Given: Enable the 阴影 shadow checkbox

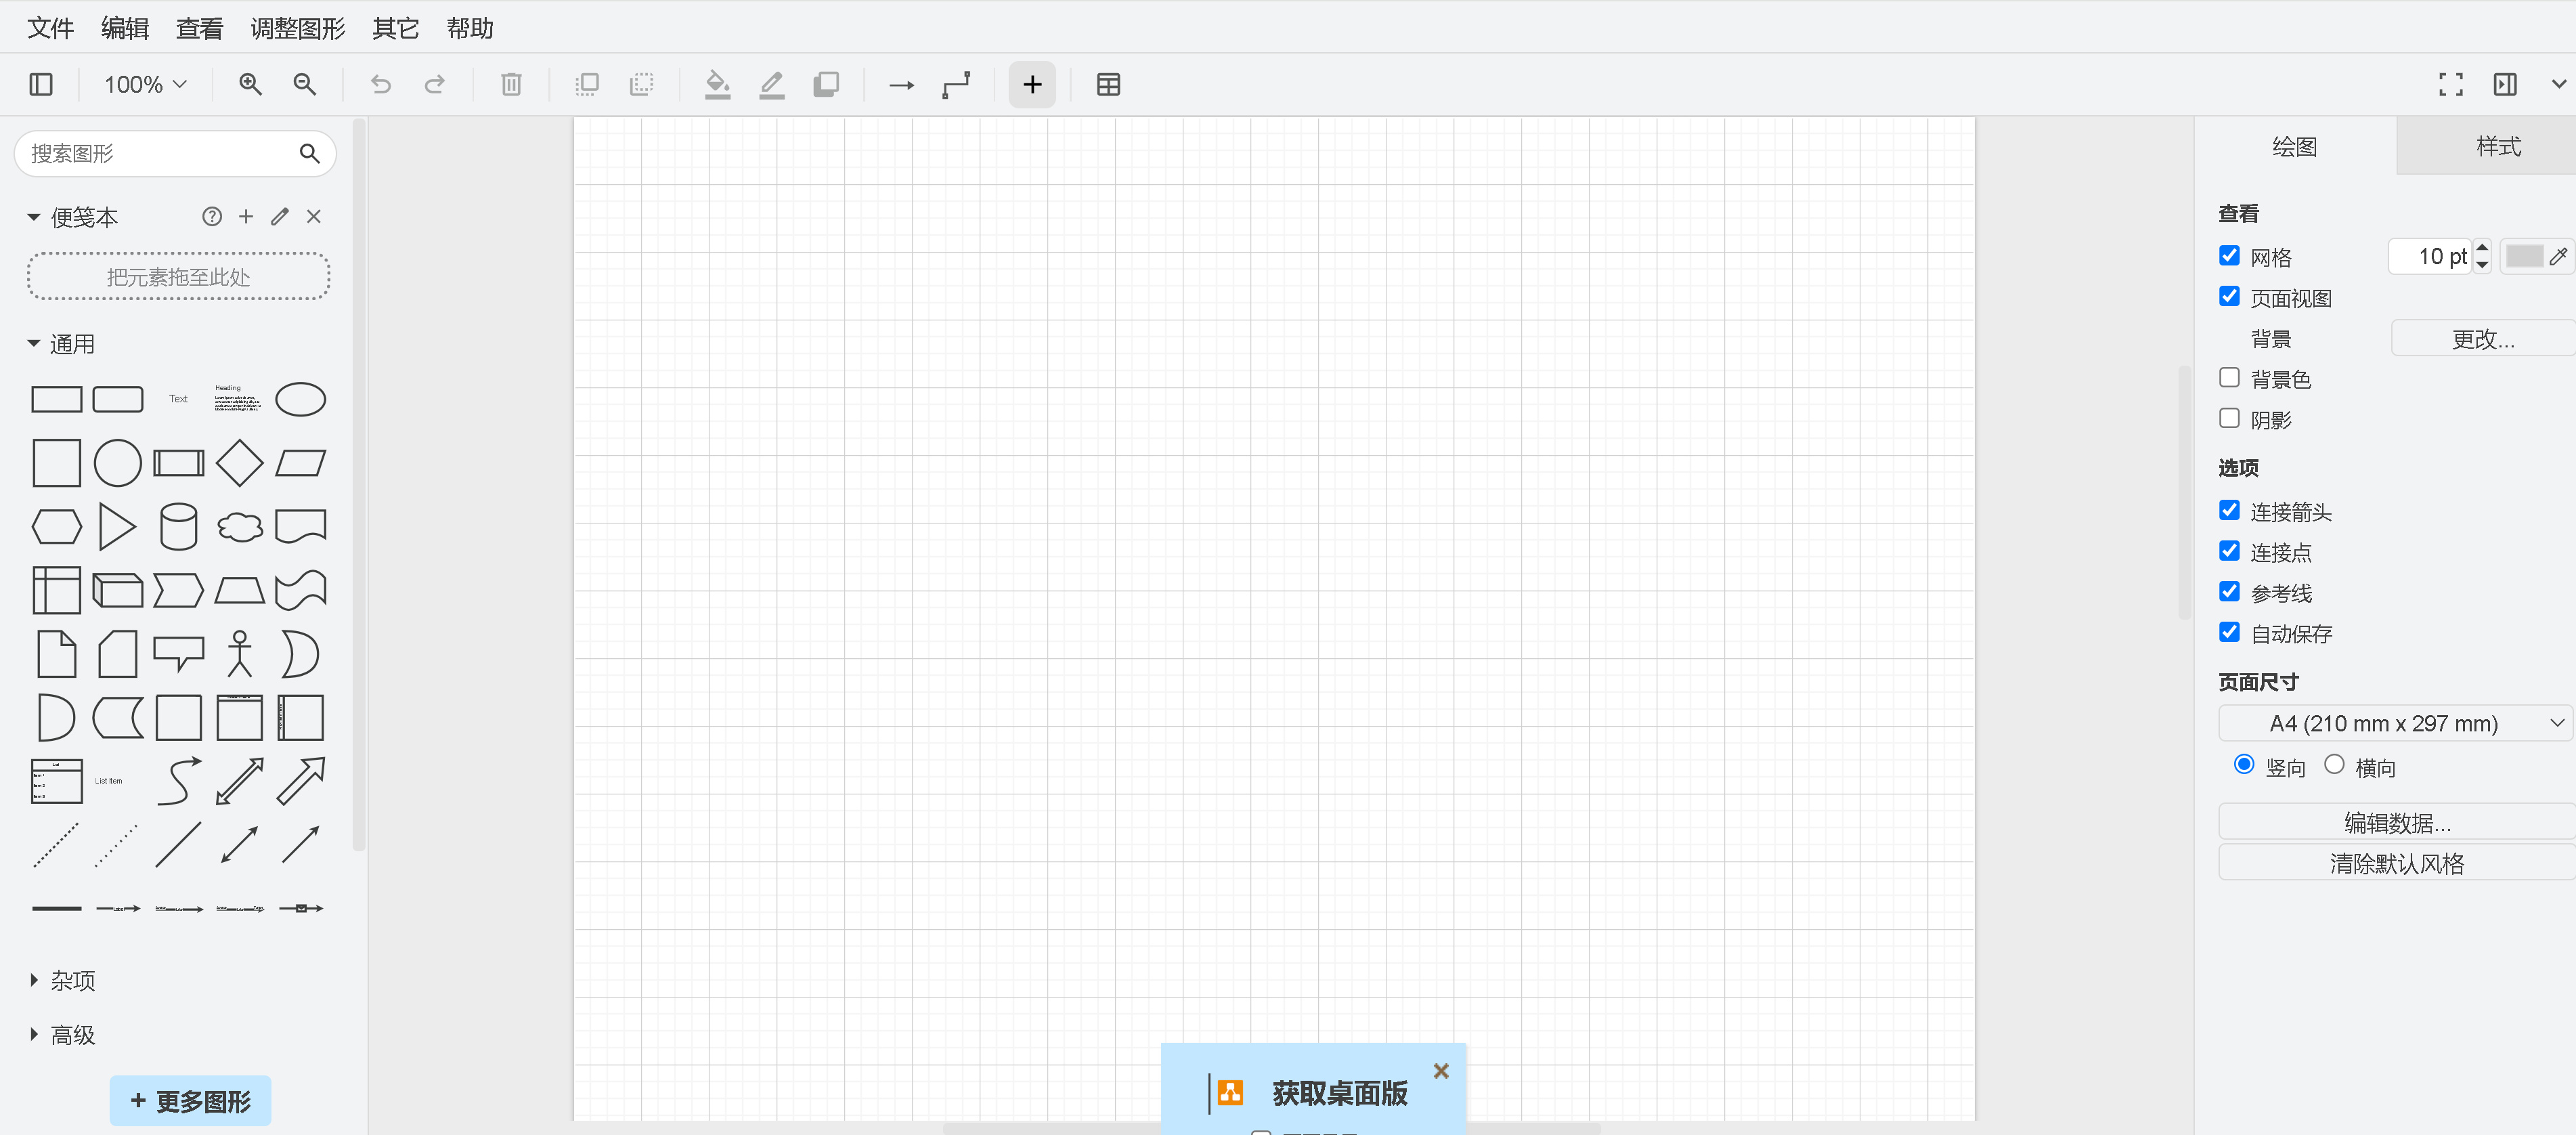Looking at the screenshot, I should click(x=2229, y=419).
